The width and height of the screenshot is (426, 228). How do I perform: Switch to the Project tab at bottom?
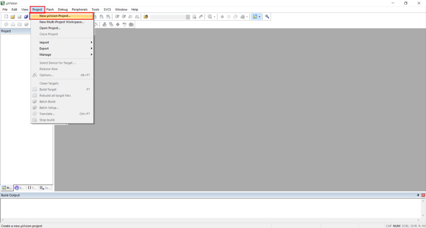pos(7,188)
